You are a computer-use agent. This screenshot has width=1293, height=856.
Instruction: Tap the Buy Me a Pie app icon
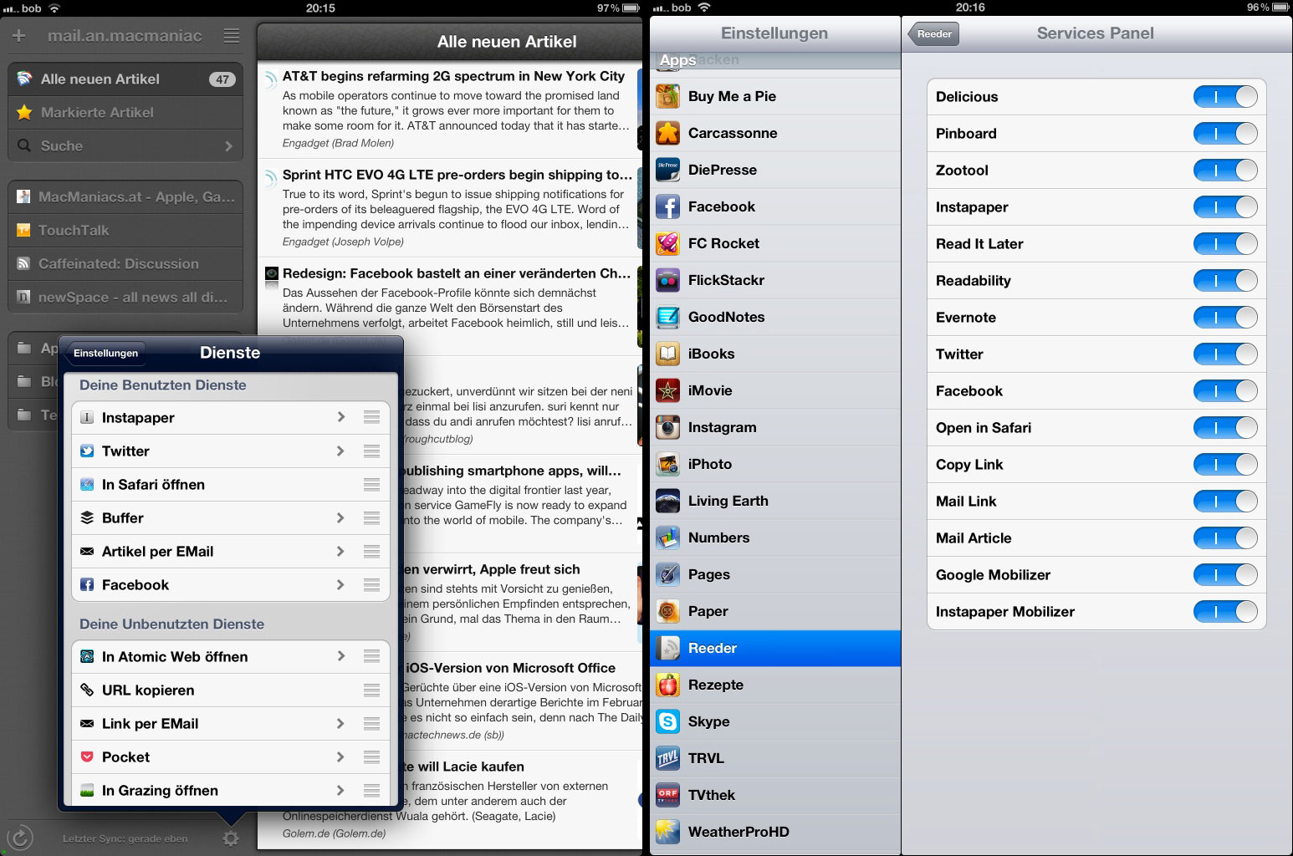tap(667, 96)
